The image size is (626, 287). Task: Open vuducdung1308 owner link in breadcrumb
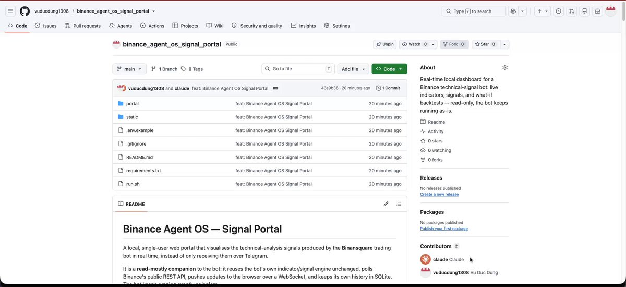tap(51, 11)
